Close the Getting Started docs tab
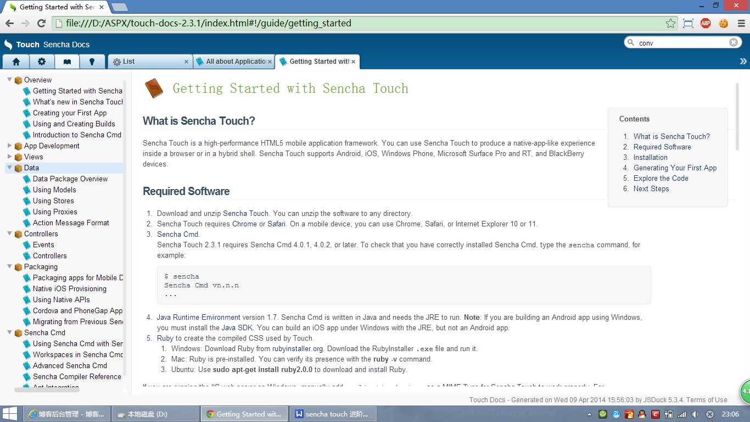 point(353,62)
